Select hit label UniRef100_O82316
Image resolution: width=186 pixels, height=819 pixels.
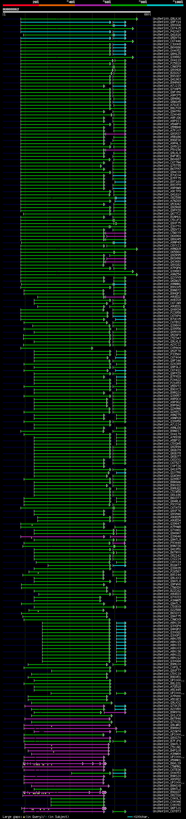point(167,795)
